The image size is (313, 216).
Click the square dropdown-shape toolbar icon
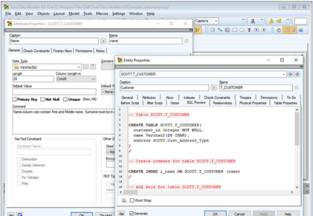(x=256, y=30)
